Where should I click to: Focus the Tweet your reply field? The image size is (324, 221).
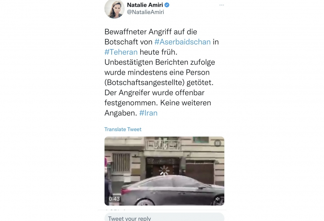[x=164, y=217]
